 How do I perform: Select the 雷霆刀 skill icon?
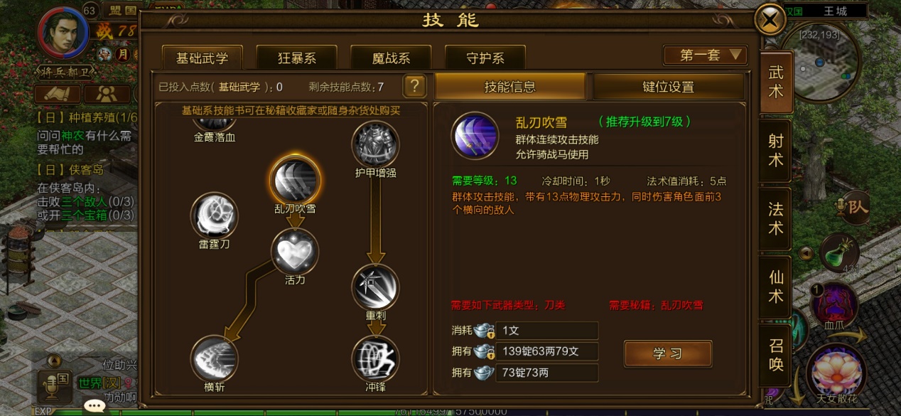(x=214, y=215)
